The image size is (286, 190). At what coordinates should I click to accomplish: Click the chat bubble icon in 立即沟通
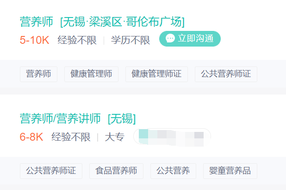click(170, 38)
